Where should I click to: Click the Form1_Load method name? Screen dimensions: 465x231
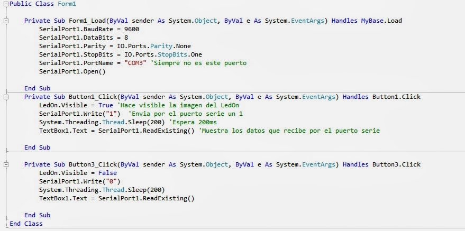click(87, 21)
